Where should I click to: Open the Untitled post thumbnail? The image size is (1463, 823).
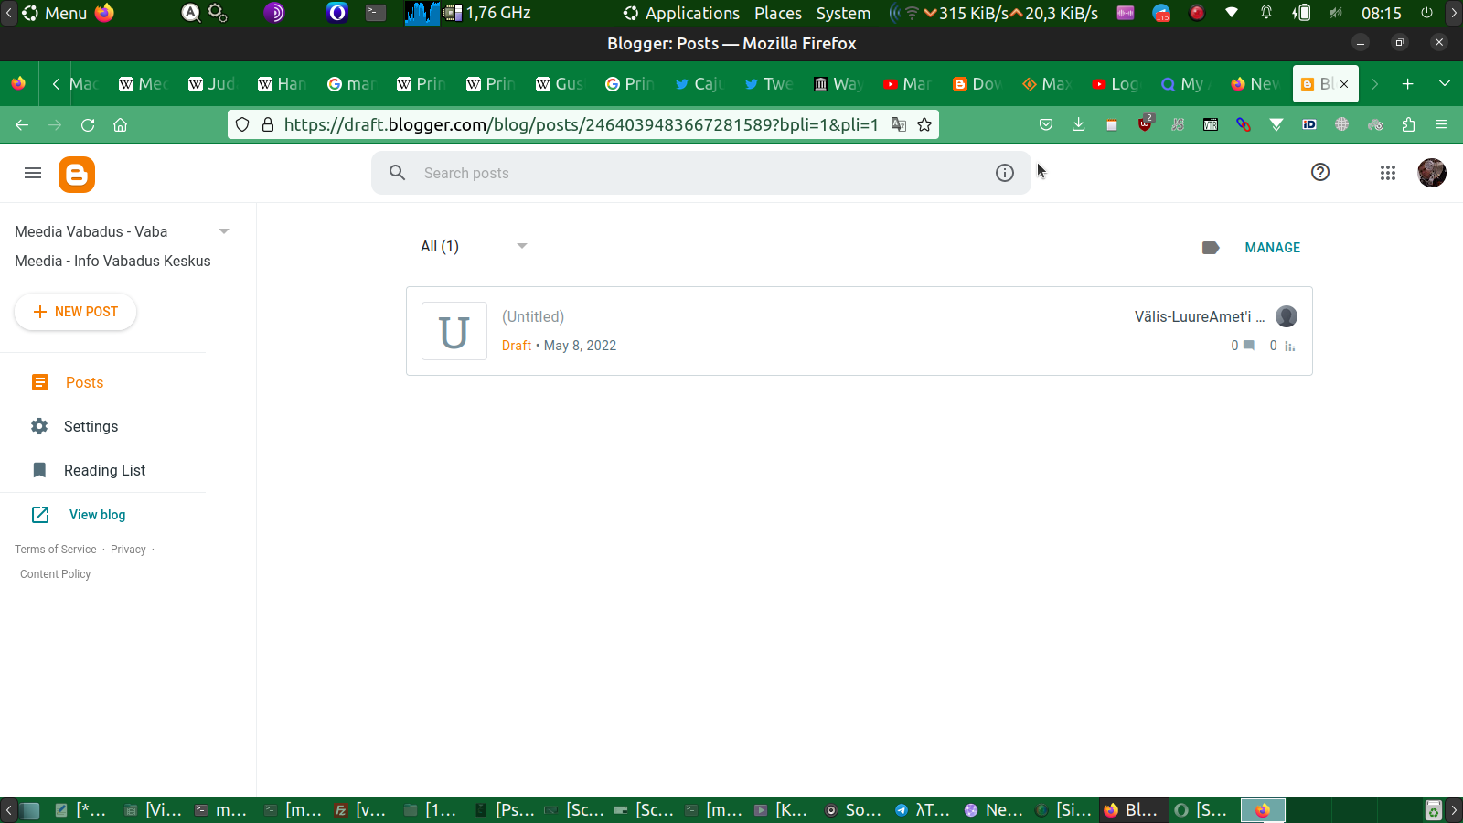[454, 331]
